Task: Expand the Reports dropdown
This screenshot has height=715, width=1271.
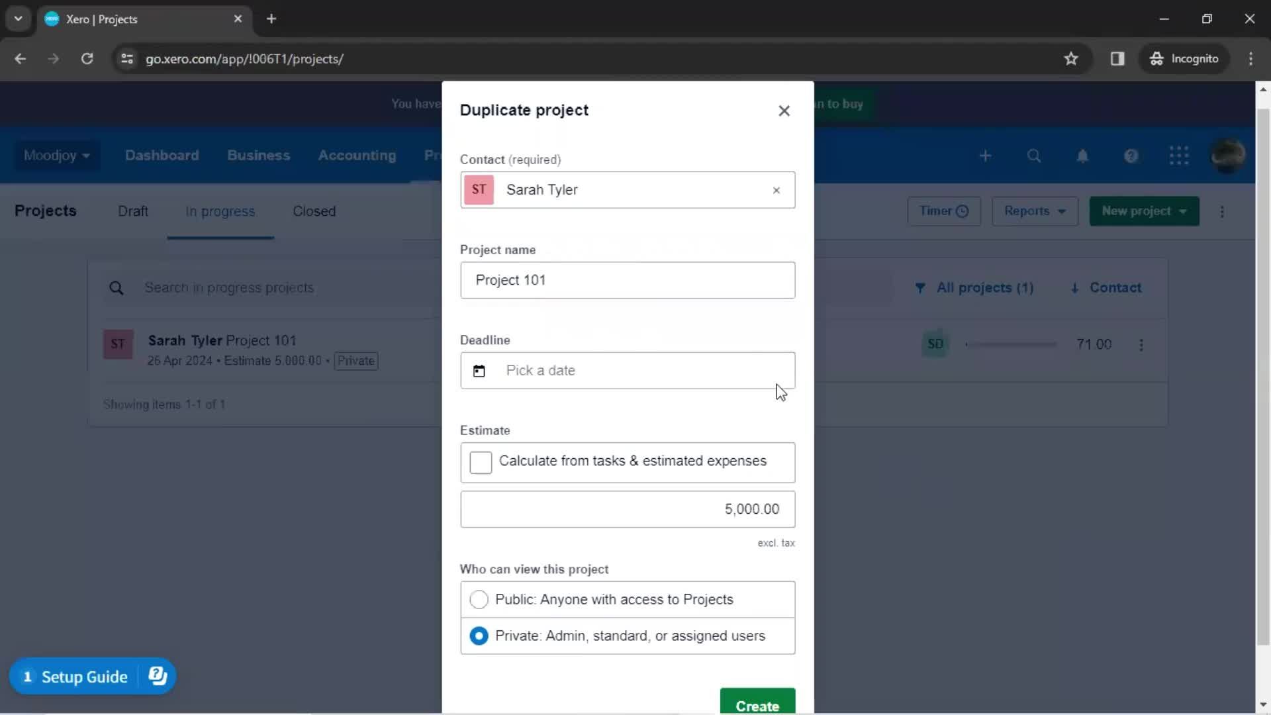Action: click(1035, 211)
